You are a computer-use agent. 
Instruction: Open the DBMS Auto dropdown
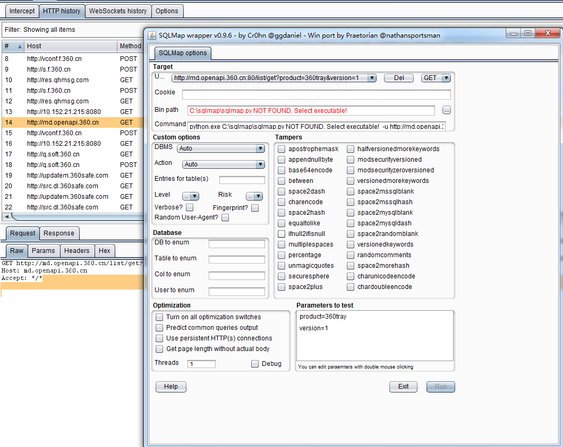pos(220,148)
